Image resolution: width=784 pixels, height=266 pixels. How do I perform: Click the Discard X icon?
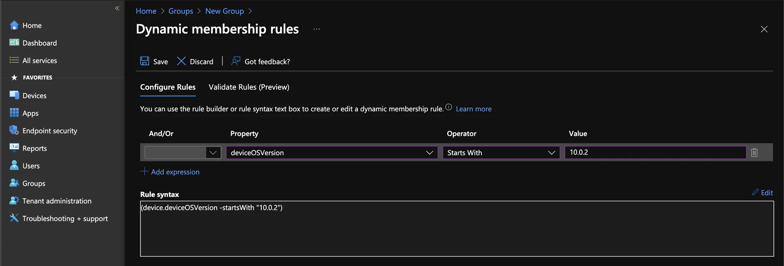coord(181,61)
